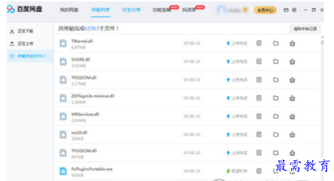Click the file name PsPluginsPortable.exe

(92, 169)
